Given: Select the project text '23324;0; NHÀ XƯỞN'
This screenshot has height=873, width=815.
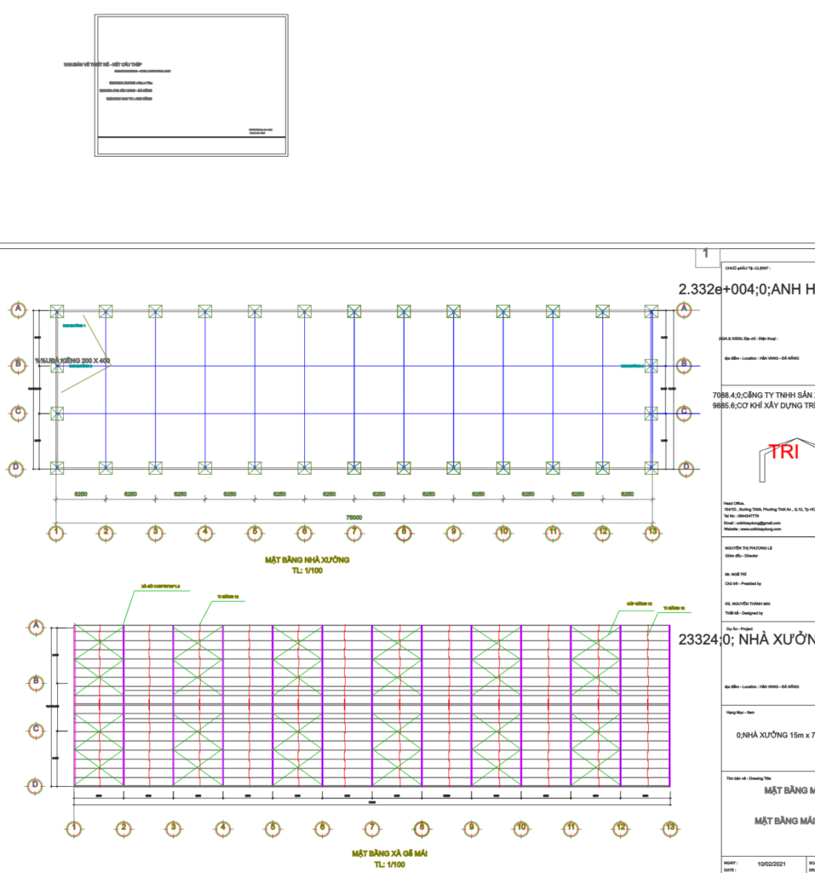Looking at the screenshot, I should point(747,639).
